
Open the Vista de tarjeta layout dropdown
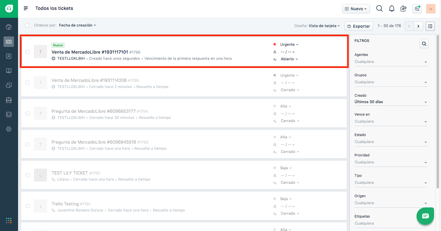click(324, 26)
